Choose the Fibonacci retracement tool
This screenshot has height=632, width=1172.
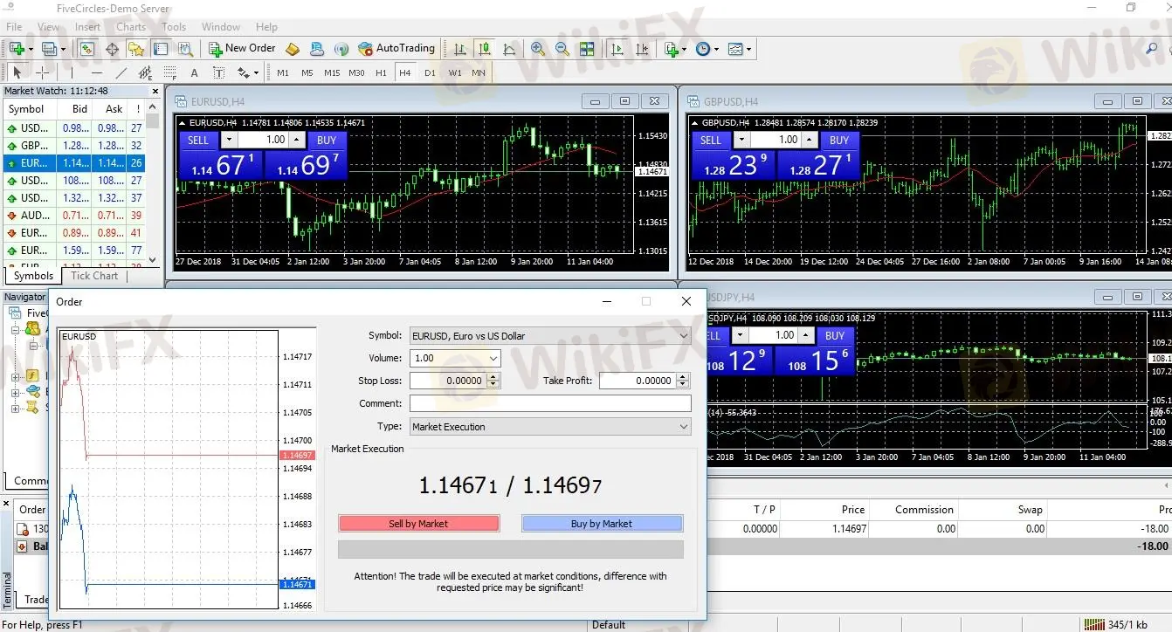point(170,73)
